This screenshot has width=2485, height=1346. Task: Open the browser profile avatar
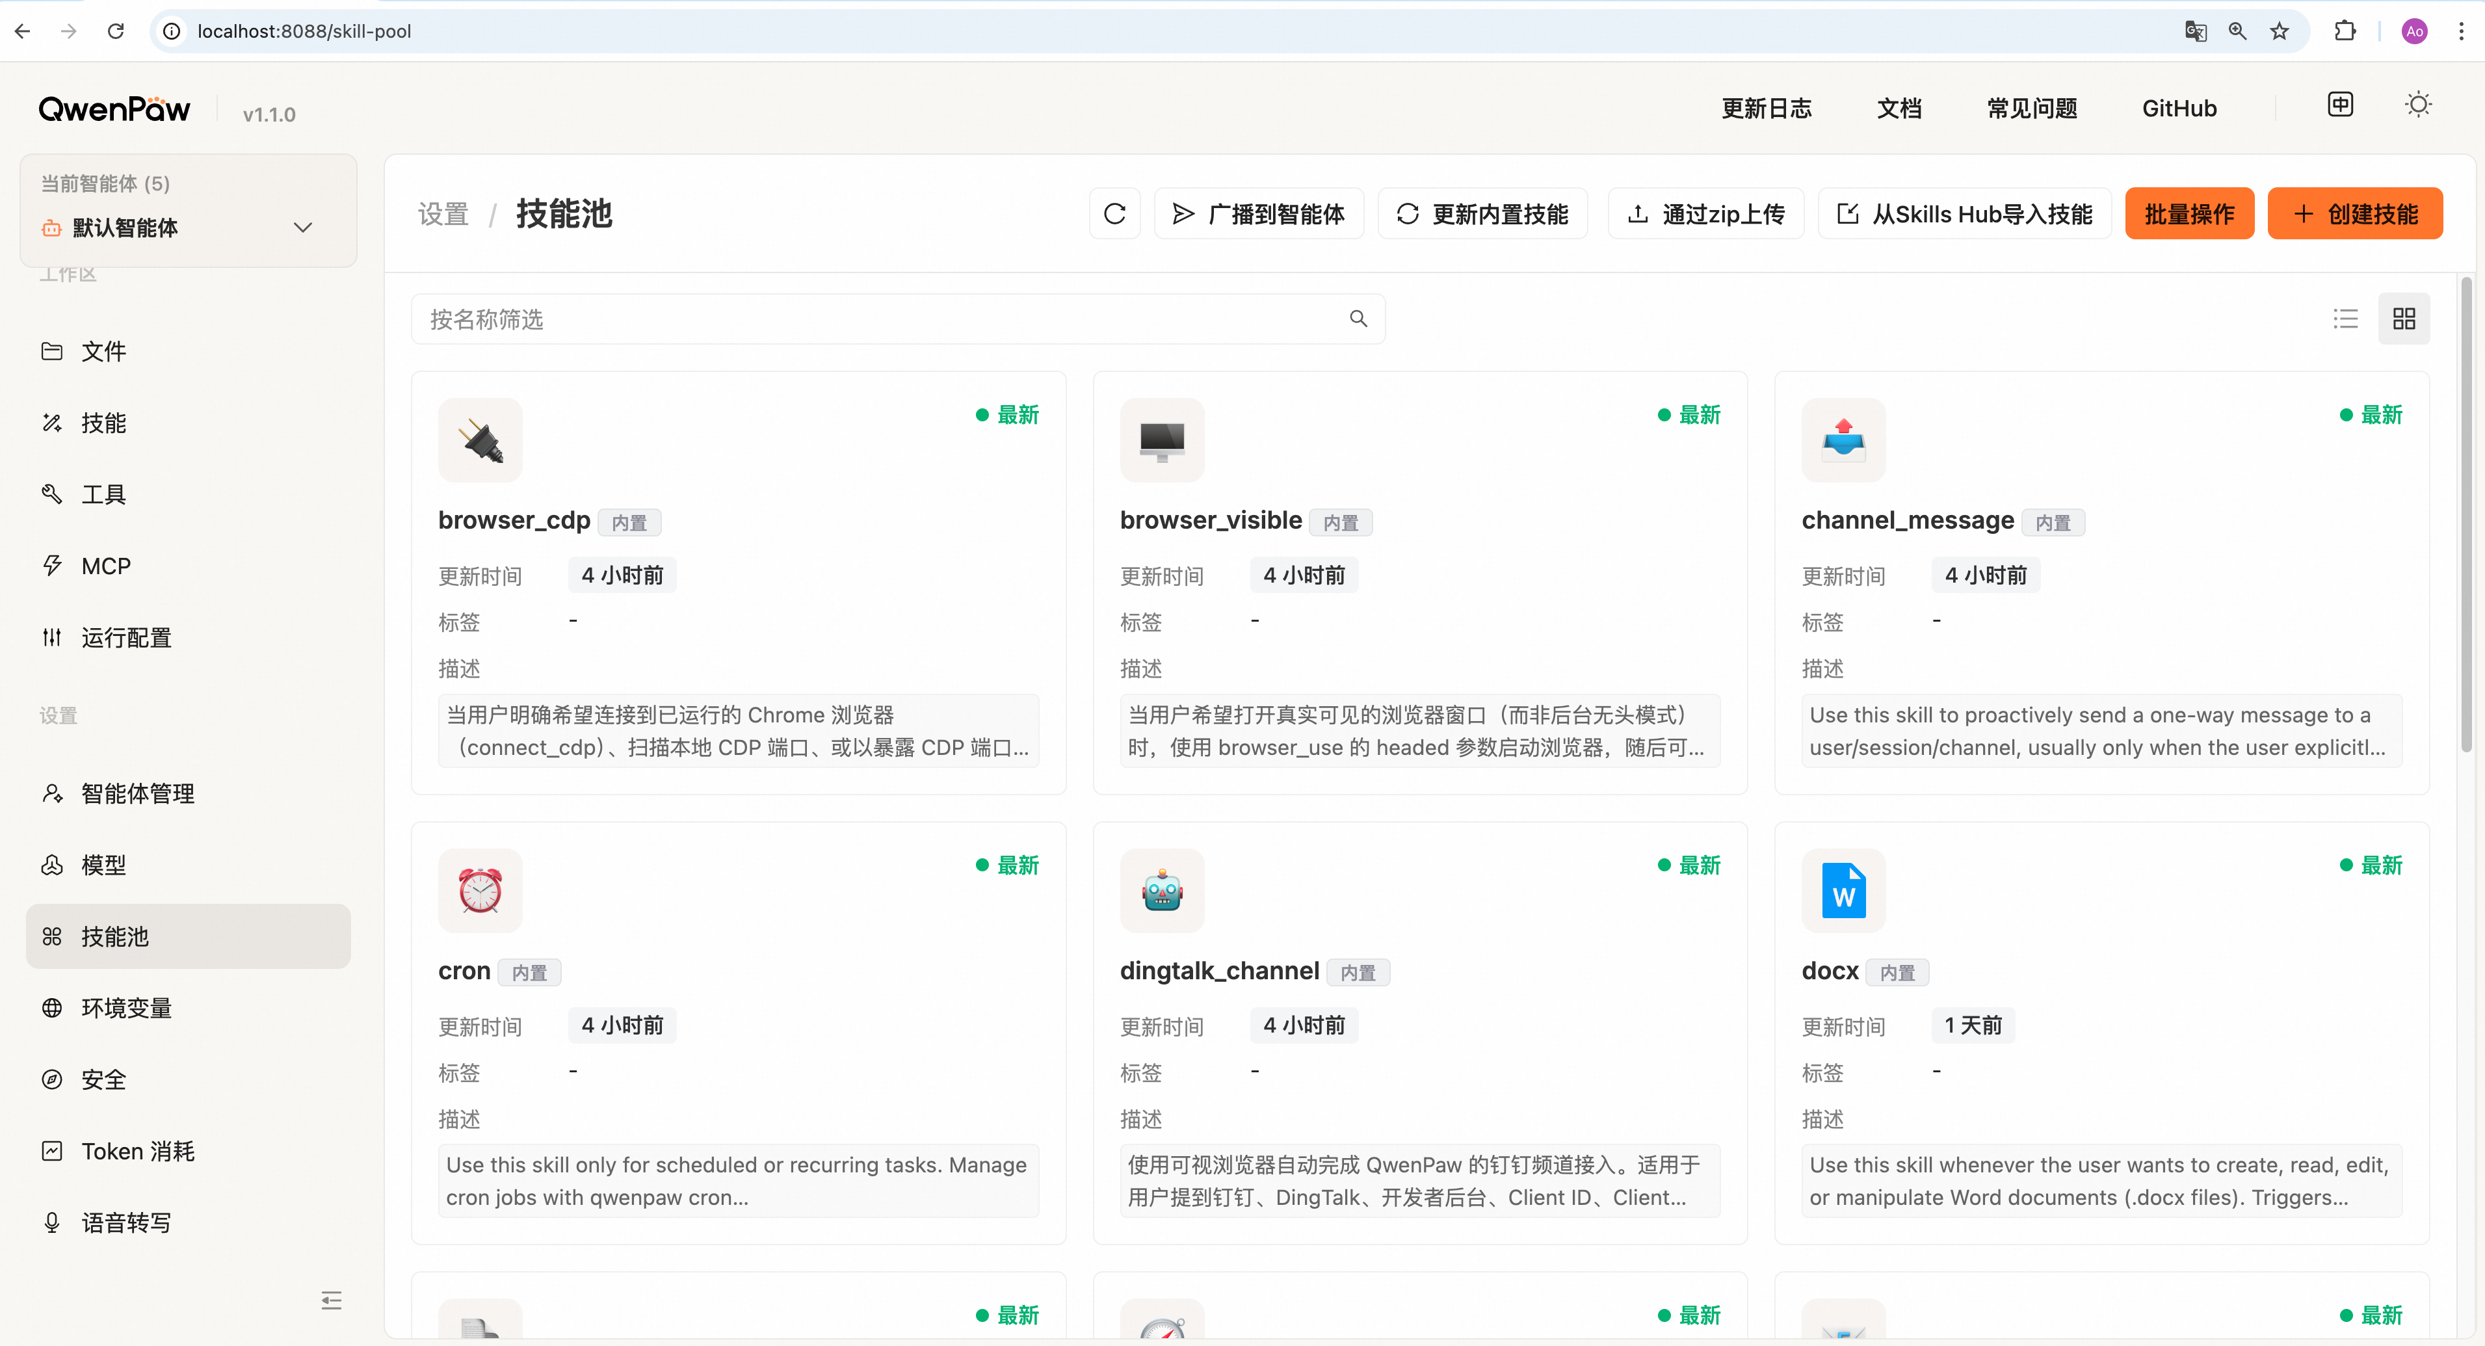coord(2415,31)
